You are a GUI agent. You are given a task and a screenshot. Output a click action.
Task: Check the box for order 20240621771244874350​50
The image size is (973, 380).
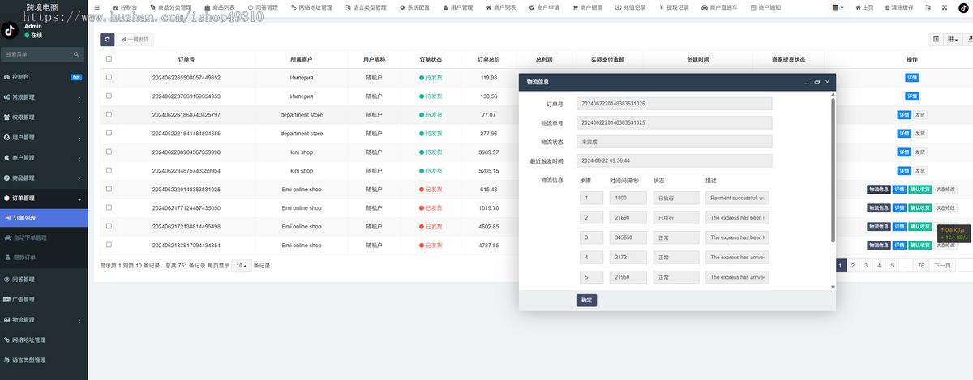coord(109,208)
